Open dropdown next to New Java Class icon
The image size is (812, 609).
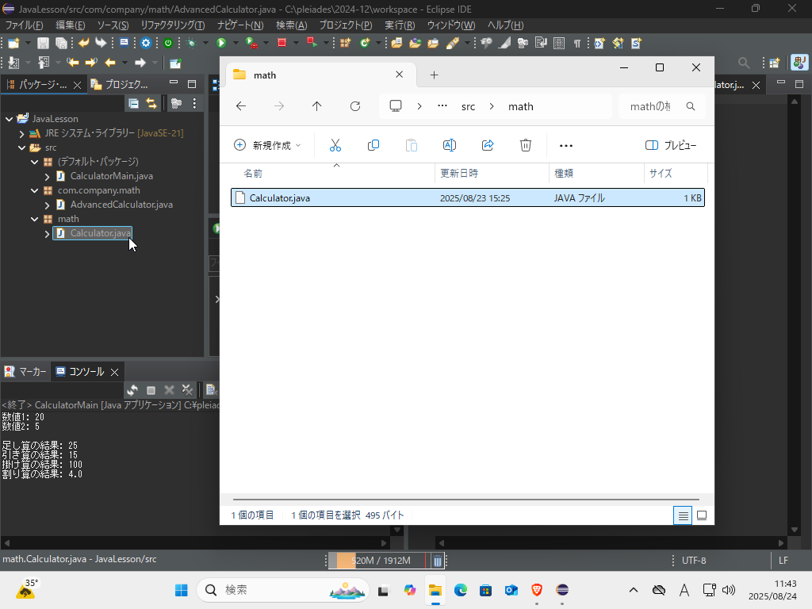[378, 44]
